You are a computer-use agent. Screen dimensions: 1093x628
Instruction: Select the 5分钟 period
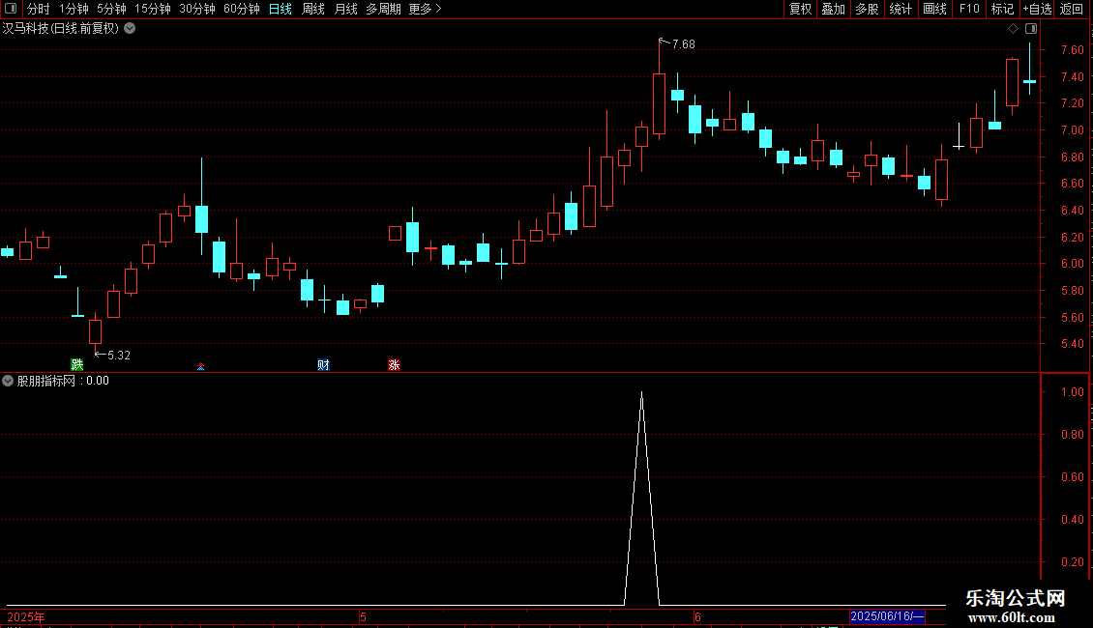(111, 9)
